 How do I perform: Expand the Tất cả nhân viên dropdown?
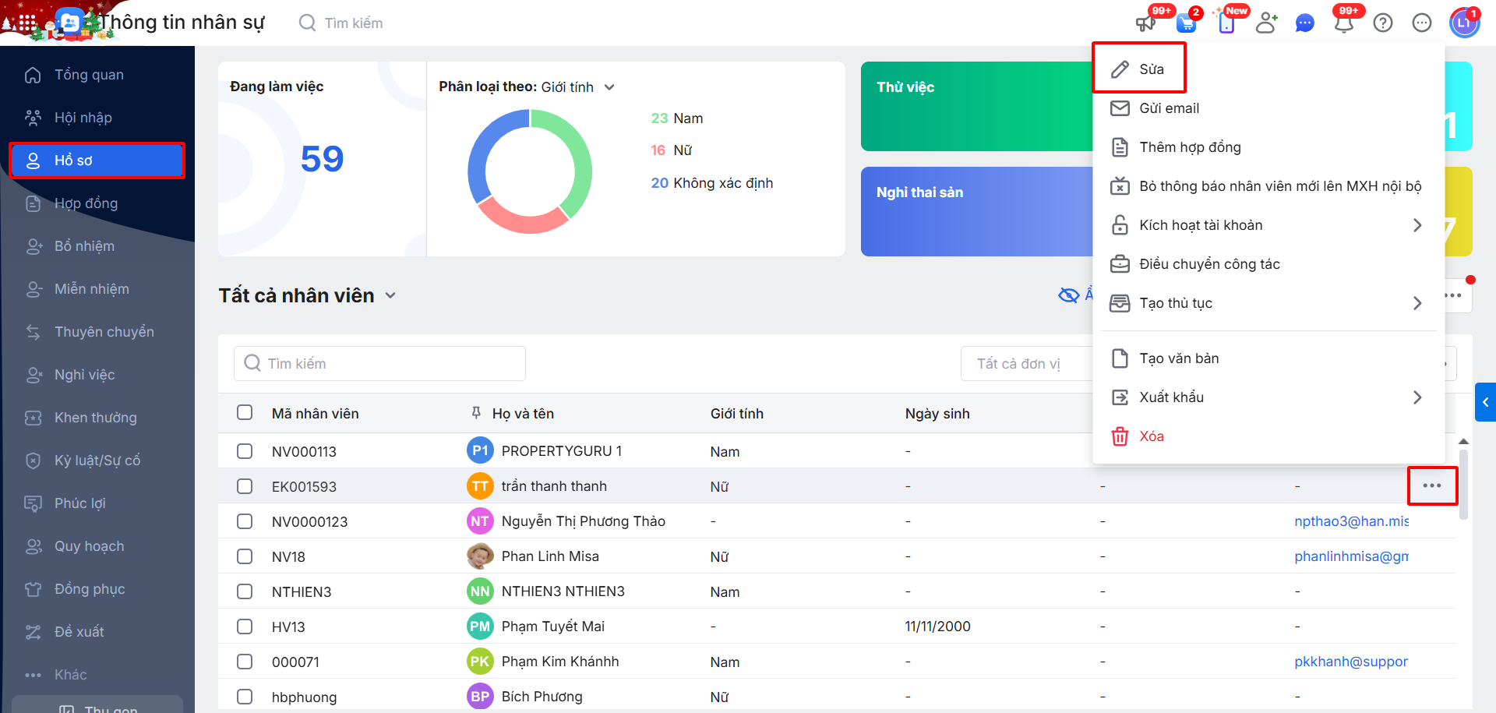coord(390,296)
